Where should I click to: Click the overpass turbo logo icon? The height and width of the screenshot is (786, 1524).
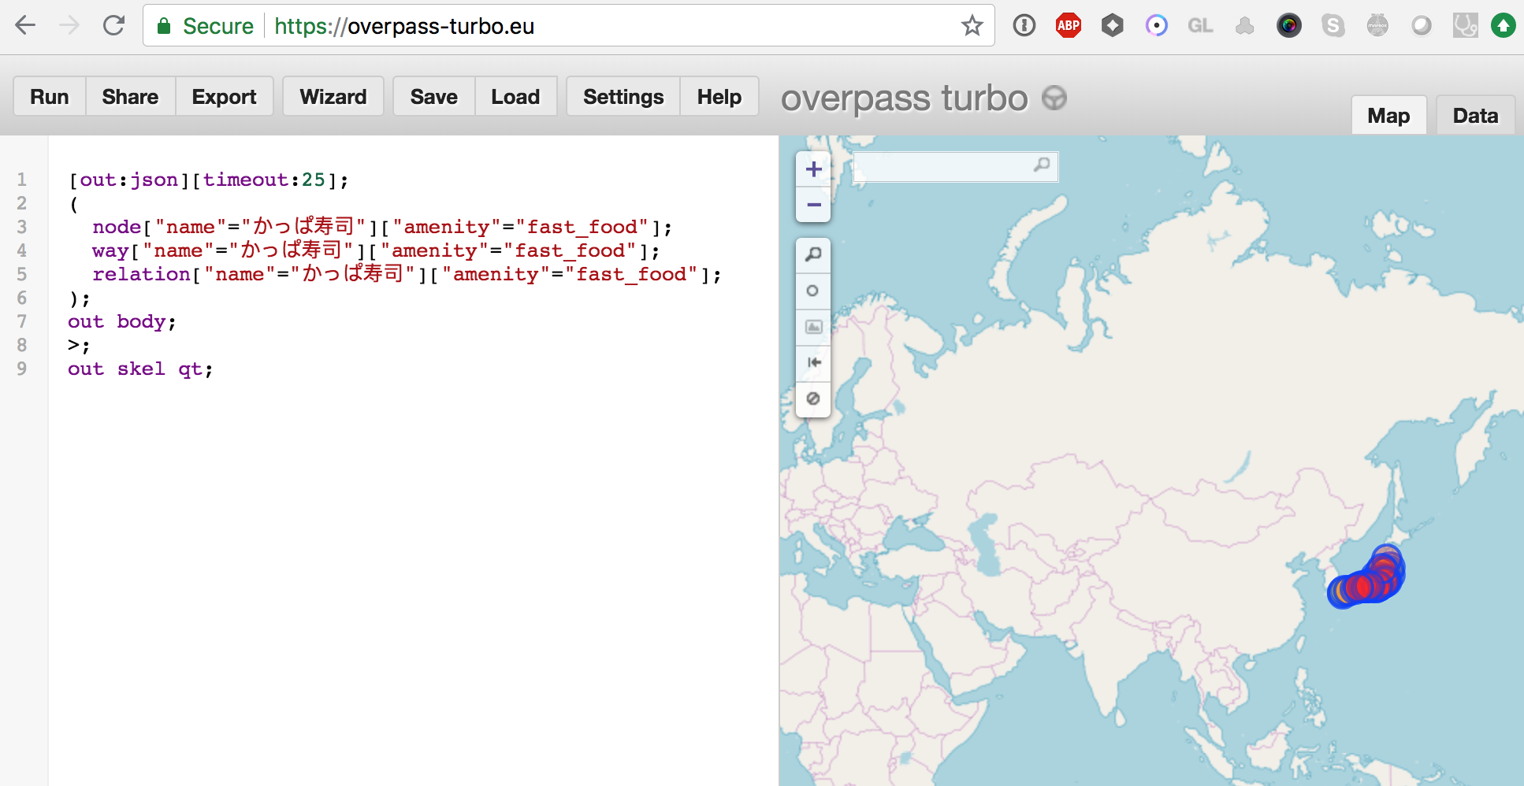pyautogui.click(x=1054, y=98)
